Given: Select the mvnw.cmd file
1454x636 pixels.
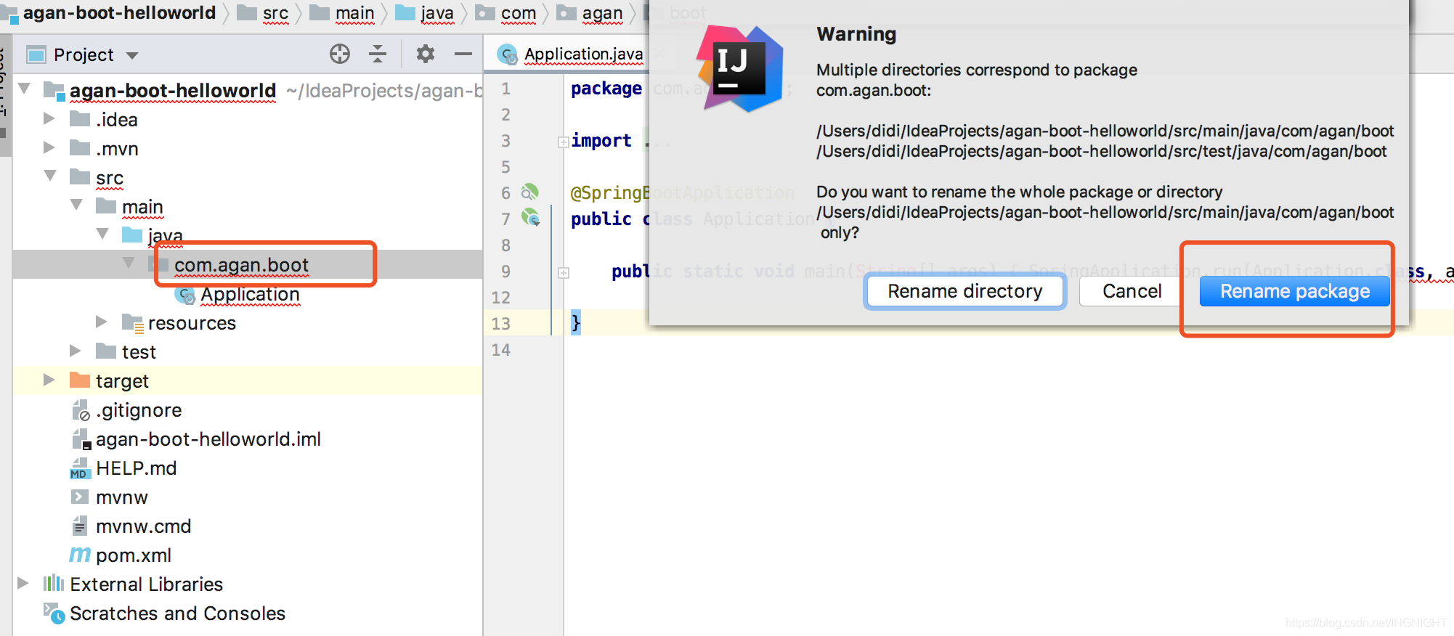Looking at the screenshot, I should tap(144, 526).
